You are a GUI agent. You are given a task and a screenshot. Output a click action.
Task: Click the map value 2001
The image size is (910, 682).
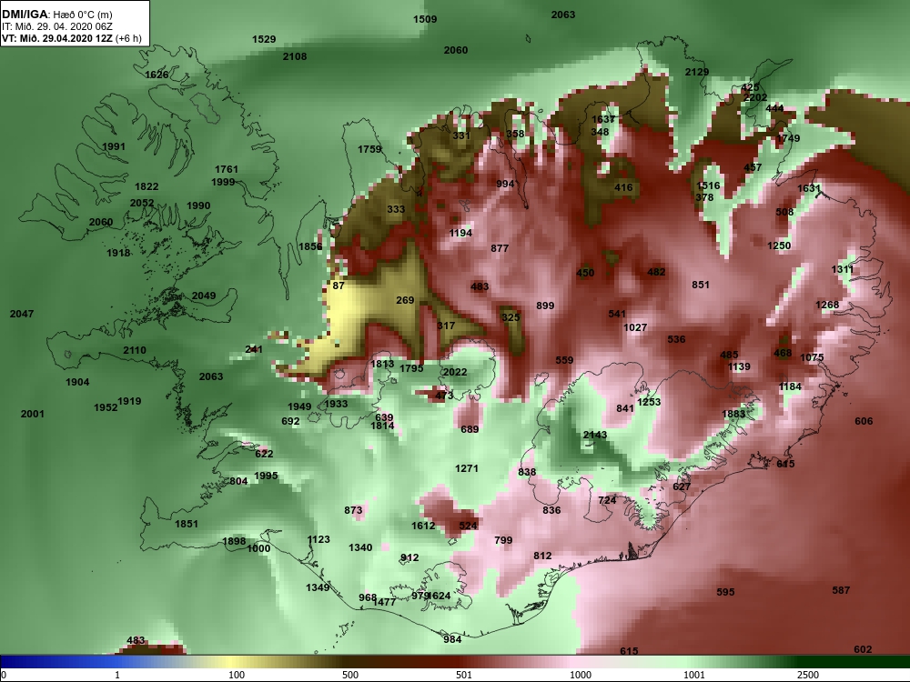32,414
